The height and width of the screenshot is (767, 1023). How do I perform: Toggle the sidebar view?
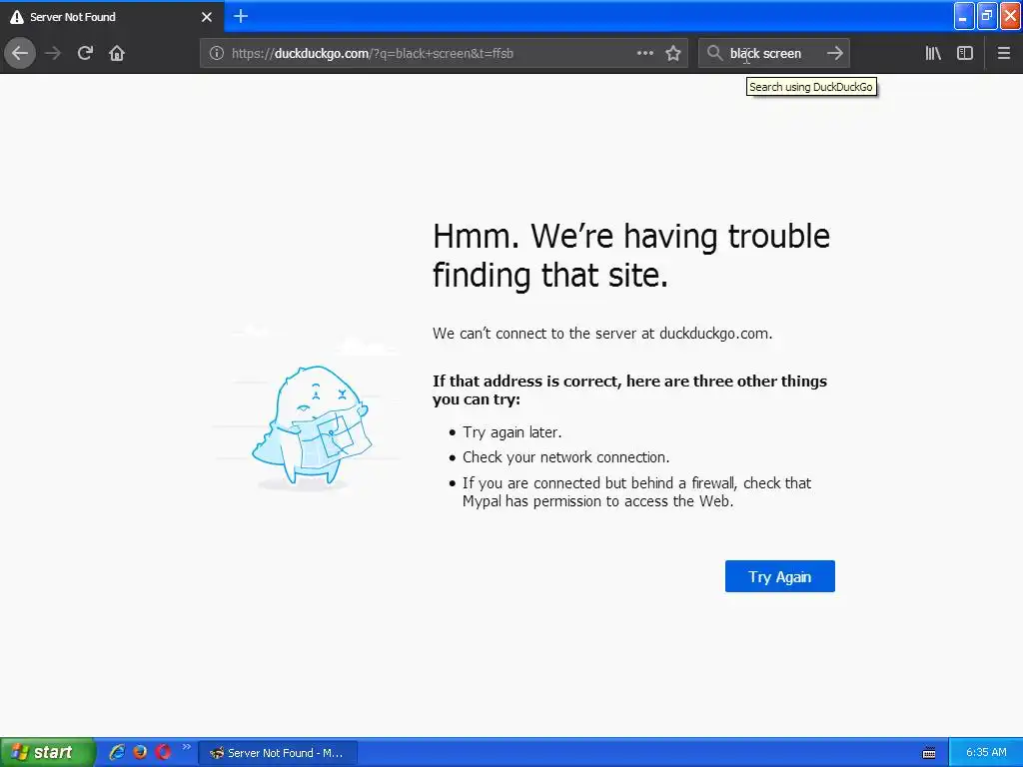(x=965, y=53)
